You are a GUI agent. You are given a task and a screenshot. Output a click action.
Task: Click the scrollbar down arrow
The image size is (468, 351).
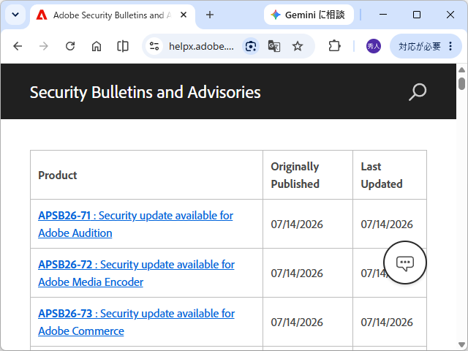tap(461, 344)
